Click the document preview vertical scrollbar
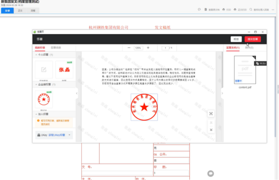The image size is (279, 180). [x=222, y=70]
